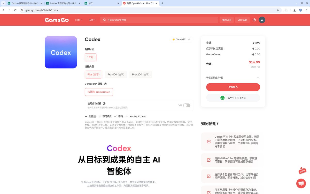Go back in browser history
This screenshot has width=310, height=194.
tap(4, 10)
